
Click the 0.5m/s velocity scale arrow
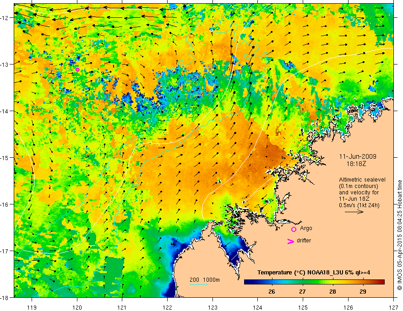point(354,212)
